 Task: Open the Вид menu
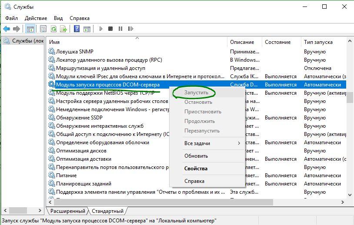[x=58, y=18]
